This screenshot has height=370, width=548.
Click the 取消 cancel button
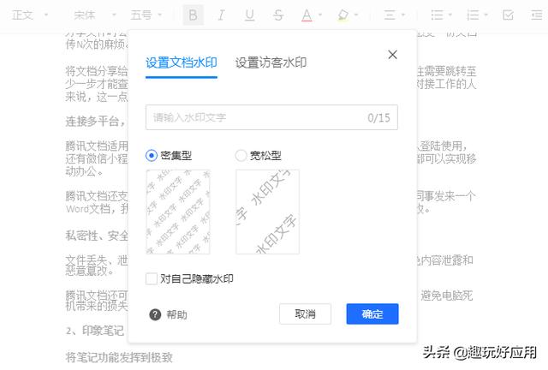click(x=305, y=314)
